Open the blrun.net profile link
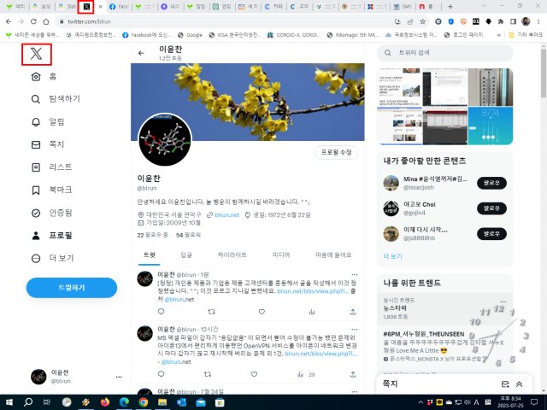 click(227, 214)
